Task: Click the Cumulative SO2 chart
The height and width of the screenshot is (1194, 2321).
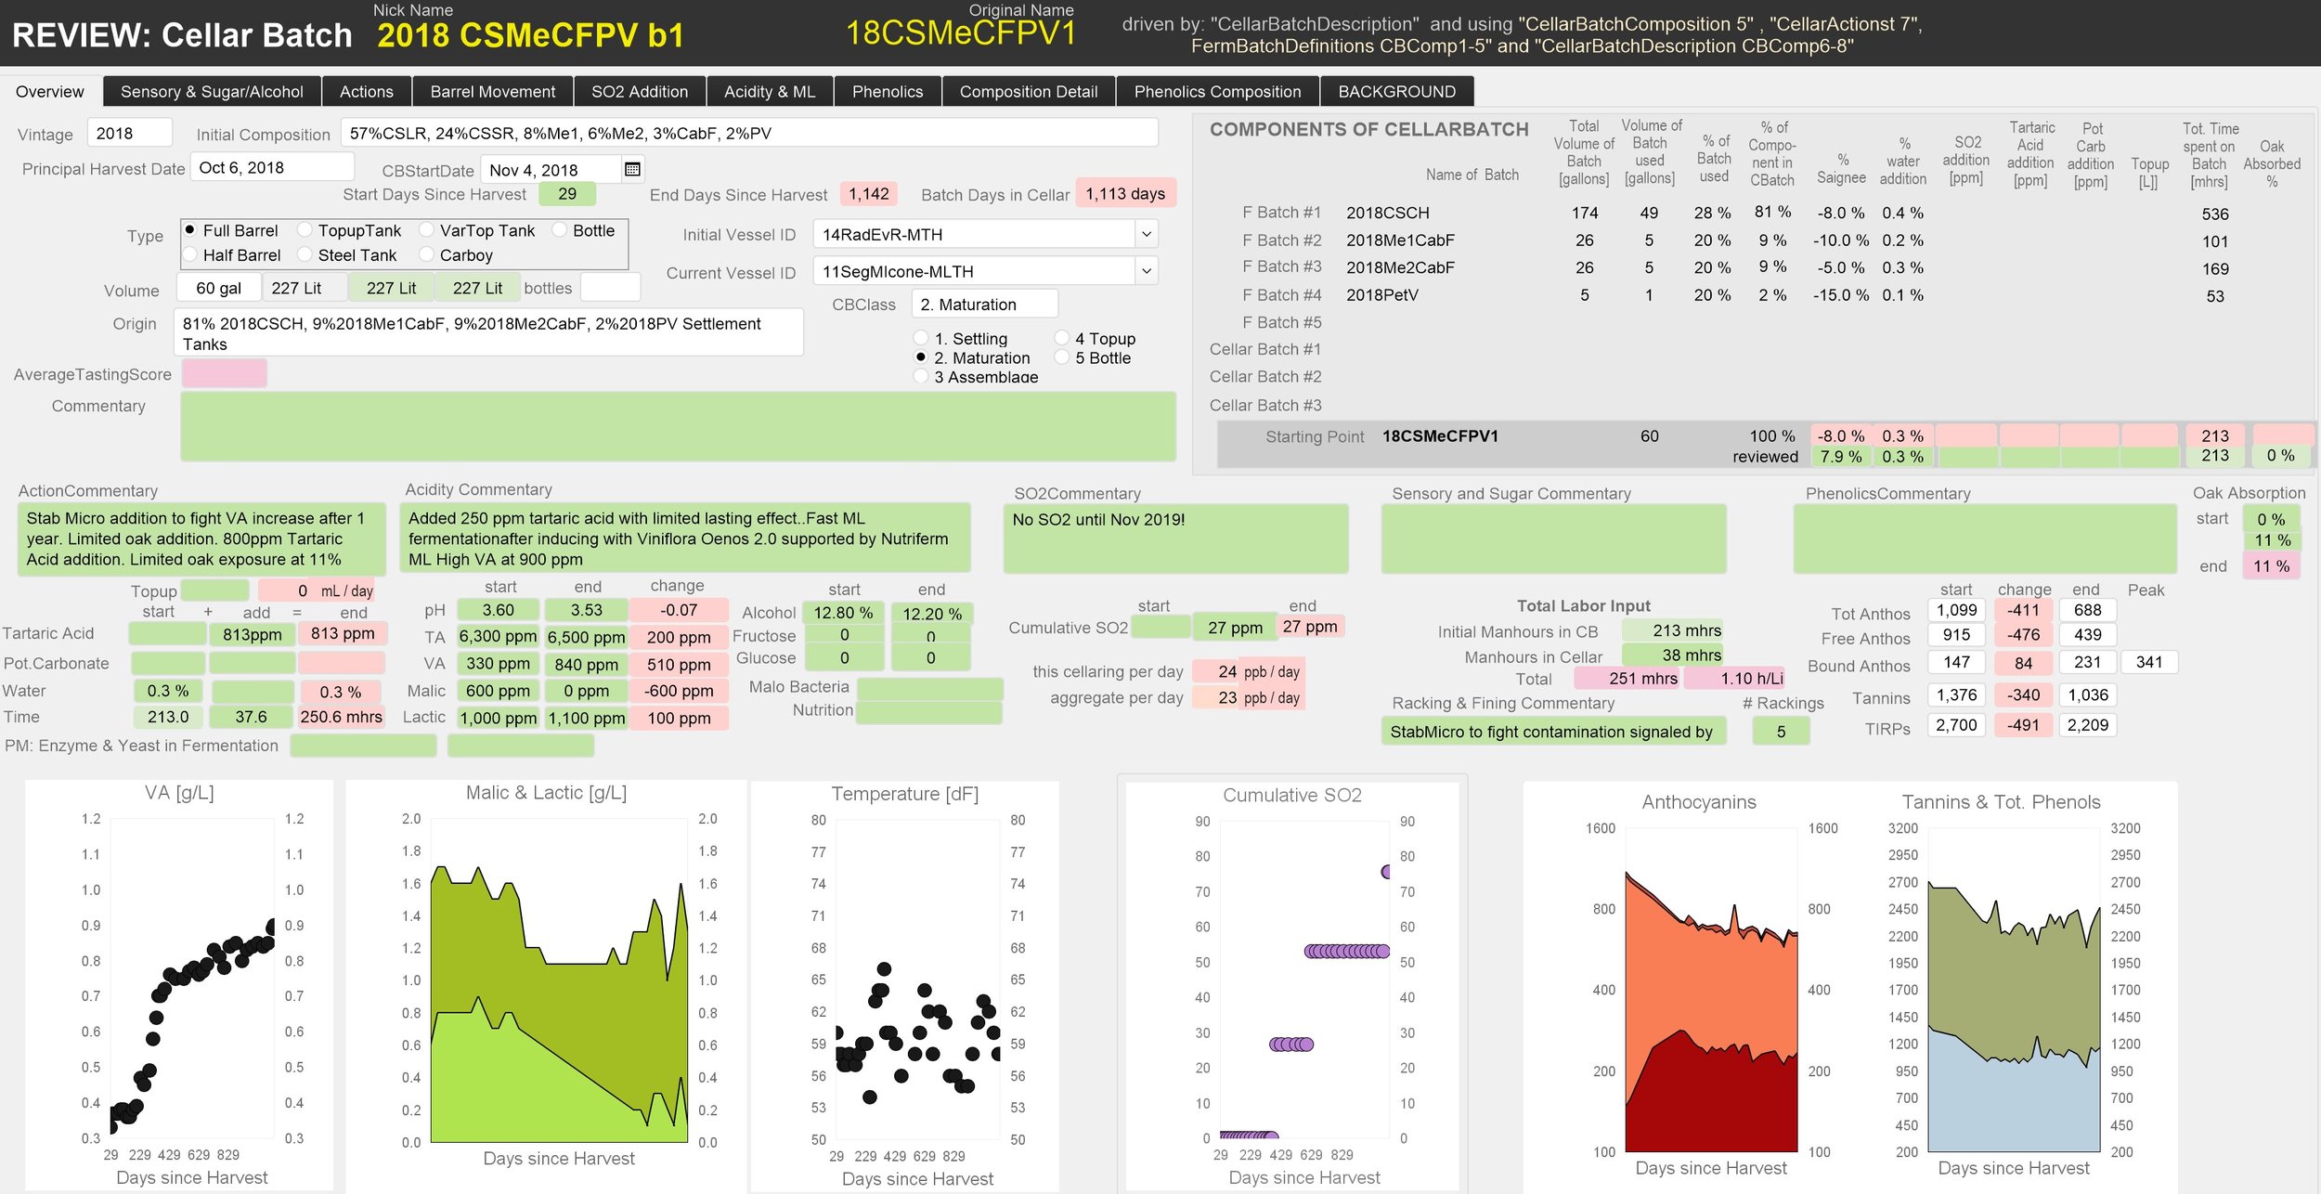Action: (x=1292, y=984)
